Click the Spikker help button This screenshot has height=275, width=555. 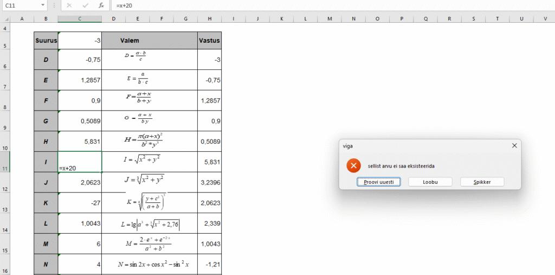(482, 182)
